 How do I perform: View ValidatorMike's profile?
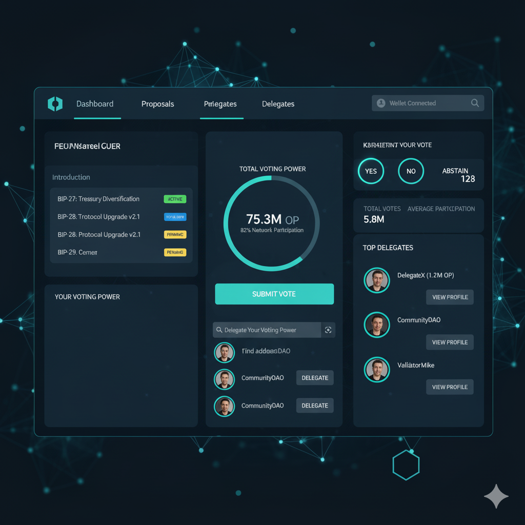coord(450,387)
